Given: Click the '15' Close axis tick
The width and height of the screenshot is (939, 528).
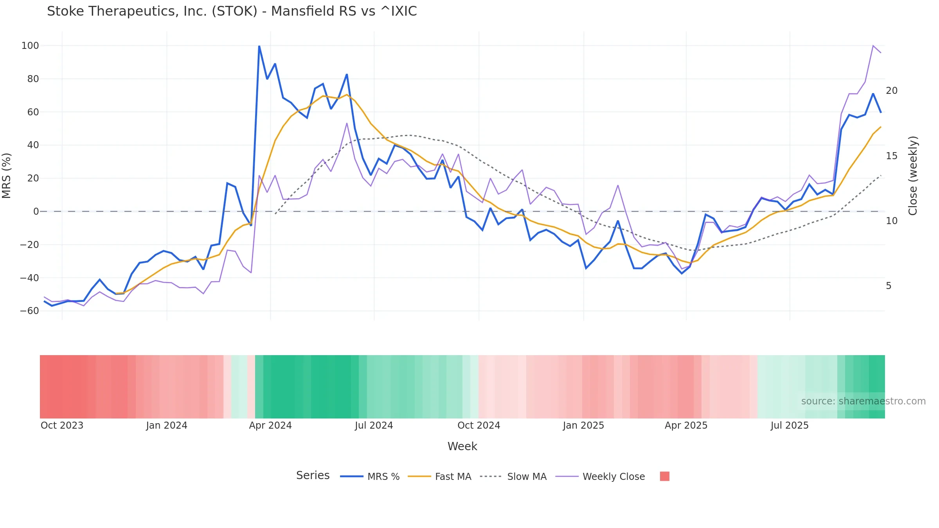Looking at the screenshot, I should tap(892, 156).
